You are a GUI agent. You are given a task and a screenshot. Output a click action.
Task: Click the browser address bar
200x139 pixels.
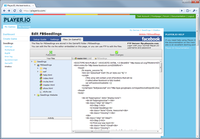pos(101,11)
